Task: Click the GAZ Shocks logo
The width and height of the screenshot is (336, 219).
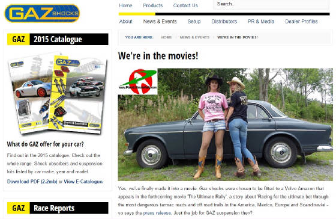Action: point(42,13)
